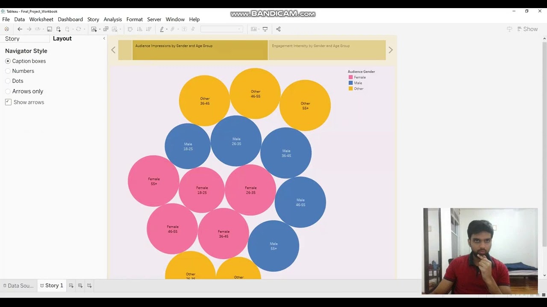Open the Help menu
Viewport: 547px width, 307px height.
tap(194, 19)
